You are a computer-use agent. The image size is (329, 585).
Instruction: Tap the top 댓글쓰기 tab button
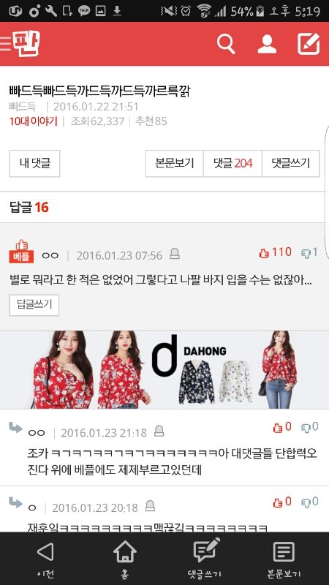click(291, 163)
